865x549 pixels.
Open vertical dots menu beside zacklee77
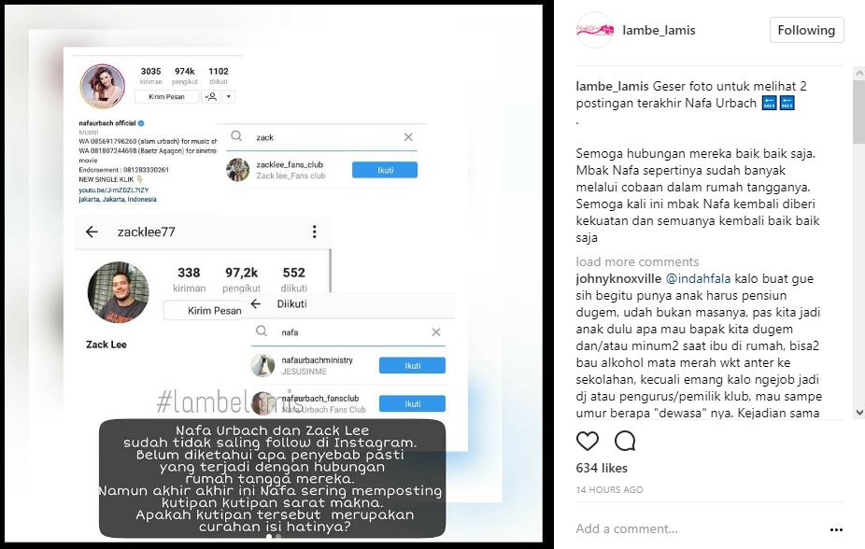[315, 232]
